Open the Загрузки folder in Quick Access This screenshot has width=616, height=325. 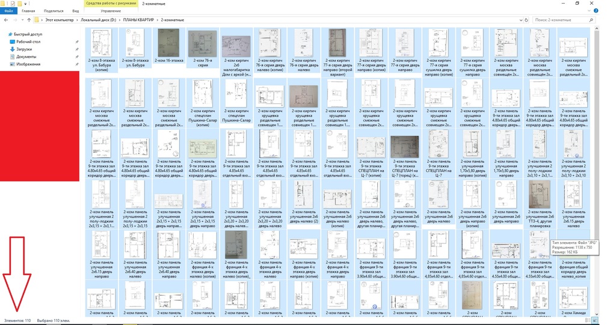pos(23,49)
